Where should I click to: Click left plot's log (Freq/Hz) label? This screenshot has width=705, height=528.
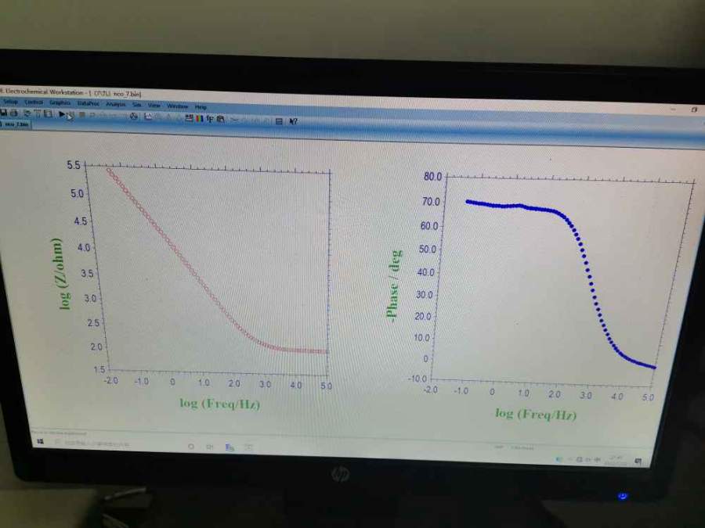(x=220, y=404)
